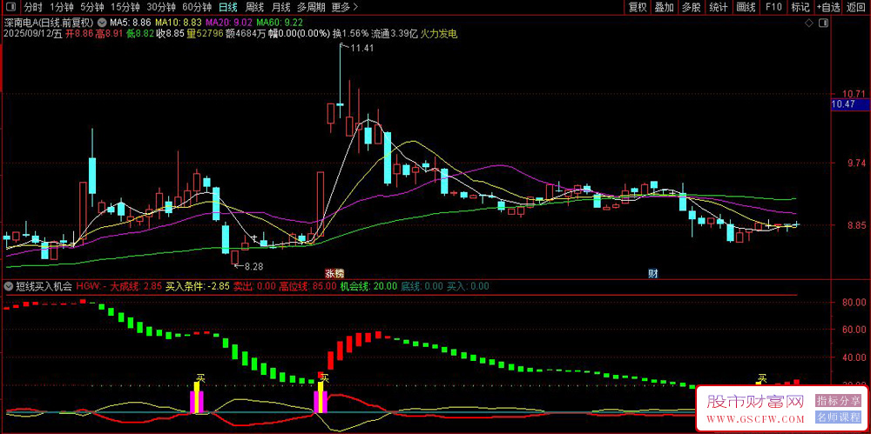The width and height of the screenshot is (871, 434).
Task: Click the 11.41 high price label
Action: 362,49
